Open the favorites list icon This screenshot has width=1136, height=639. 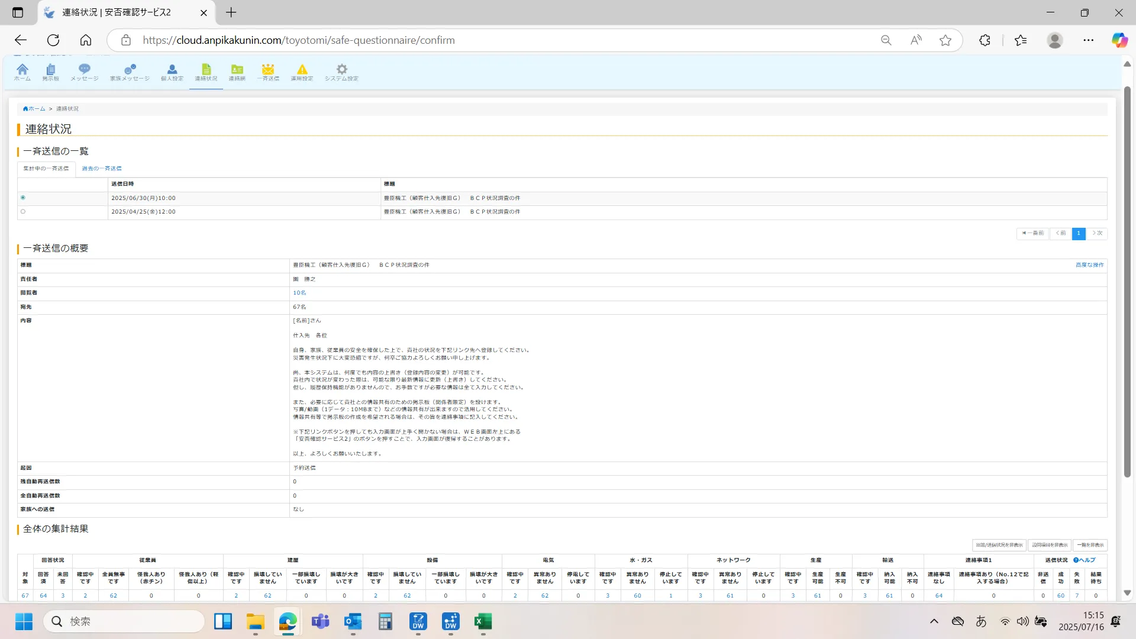[1021, 40]
